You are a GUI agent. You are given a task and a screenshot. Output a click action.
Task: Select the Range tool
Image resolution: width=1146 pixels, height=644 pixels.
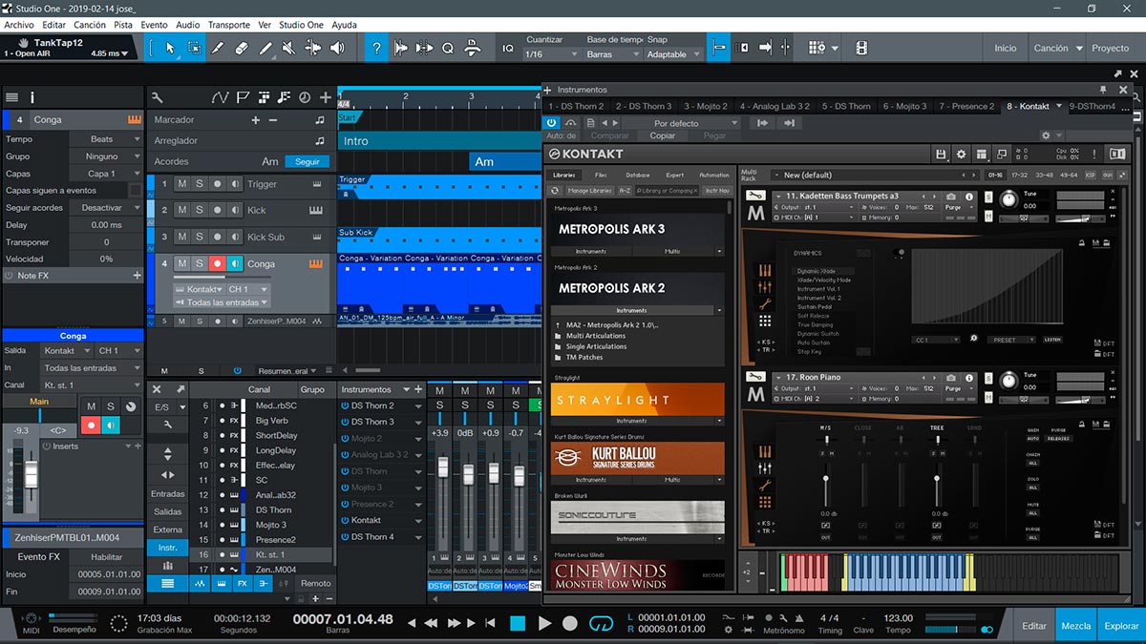tap(194, 48)
